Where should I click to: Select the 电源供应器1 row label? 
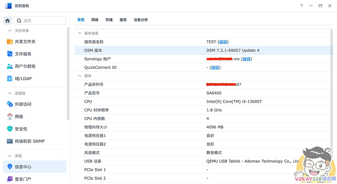[95, 136]
